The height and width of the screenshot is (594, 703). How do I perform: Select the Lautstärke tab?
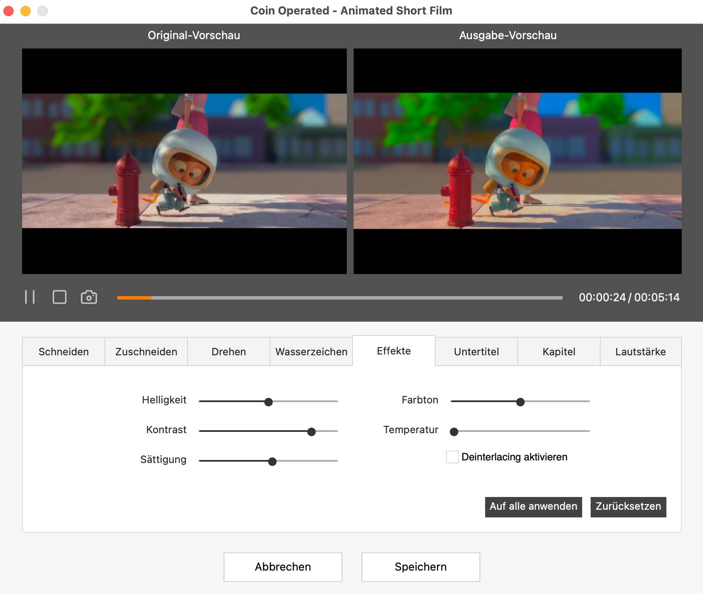[x=640, y=351]
